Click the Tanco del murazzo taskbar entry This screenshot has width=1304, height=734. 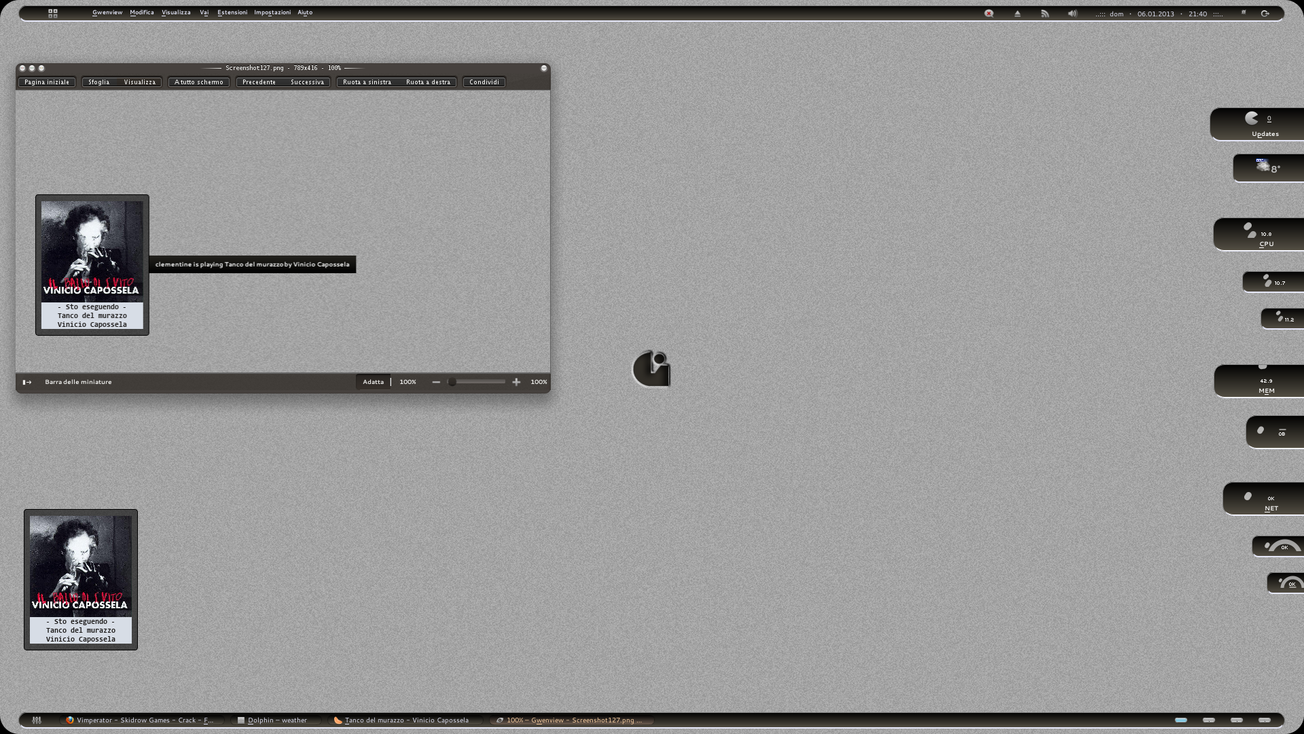pos(407,720)
